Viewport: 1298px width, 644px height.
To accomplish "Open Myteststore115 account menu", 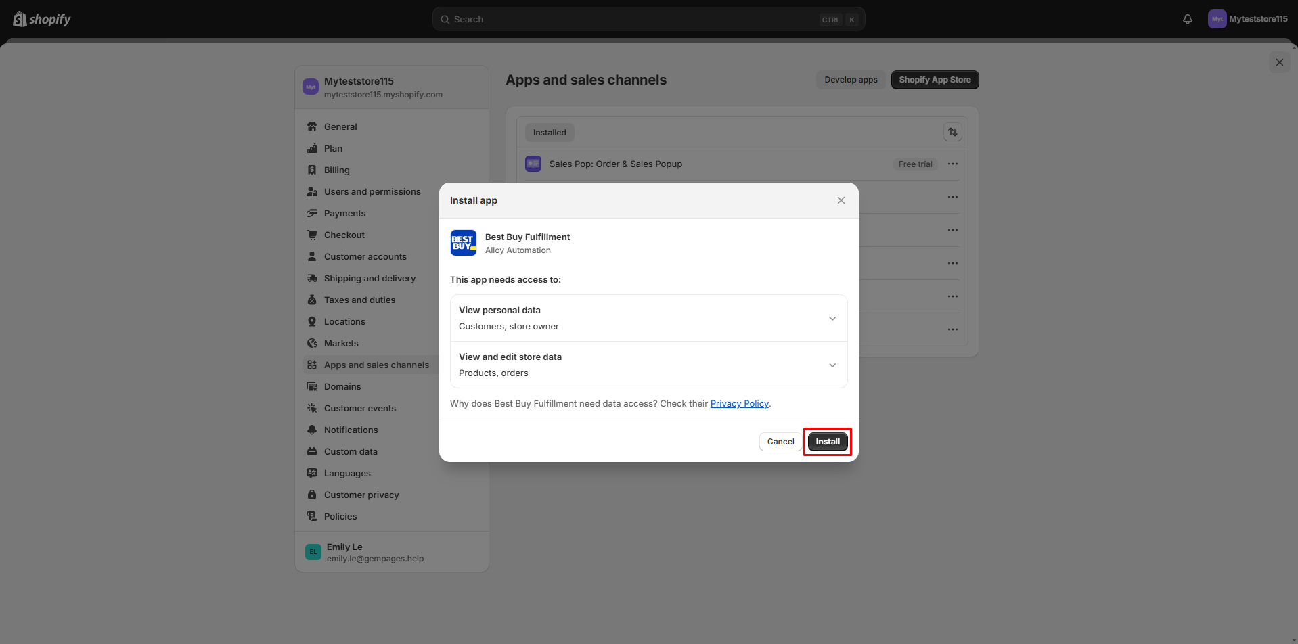I will 1247,19.
